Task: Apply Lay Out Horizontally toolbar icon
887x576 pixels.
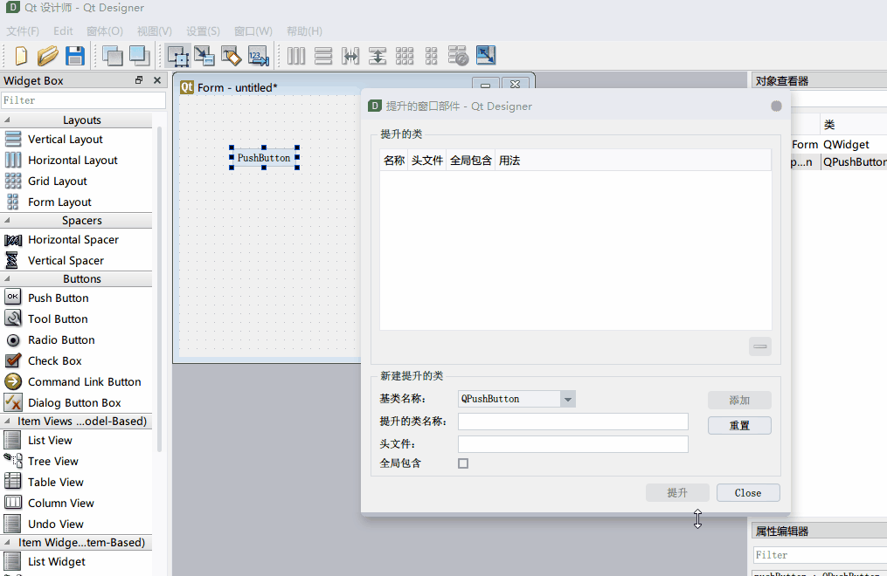Action: (x=296, y=56)
